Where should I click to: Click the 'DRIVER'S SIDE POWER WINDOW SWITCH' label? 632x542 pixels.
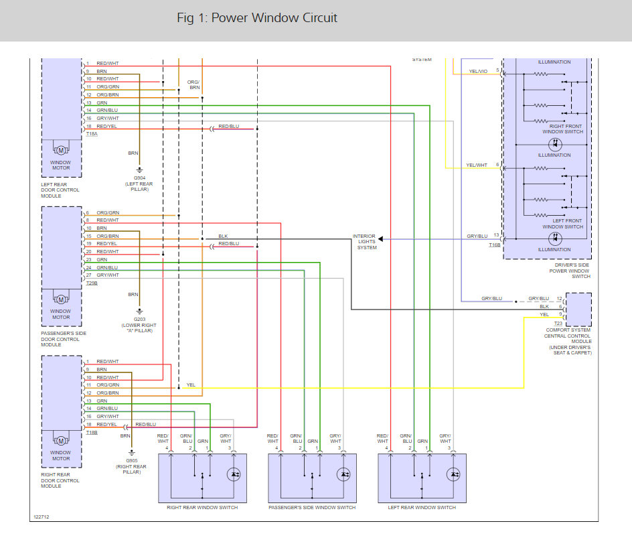click(x=570, y=271)
